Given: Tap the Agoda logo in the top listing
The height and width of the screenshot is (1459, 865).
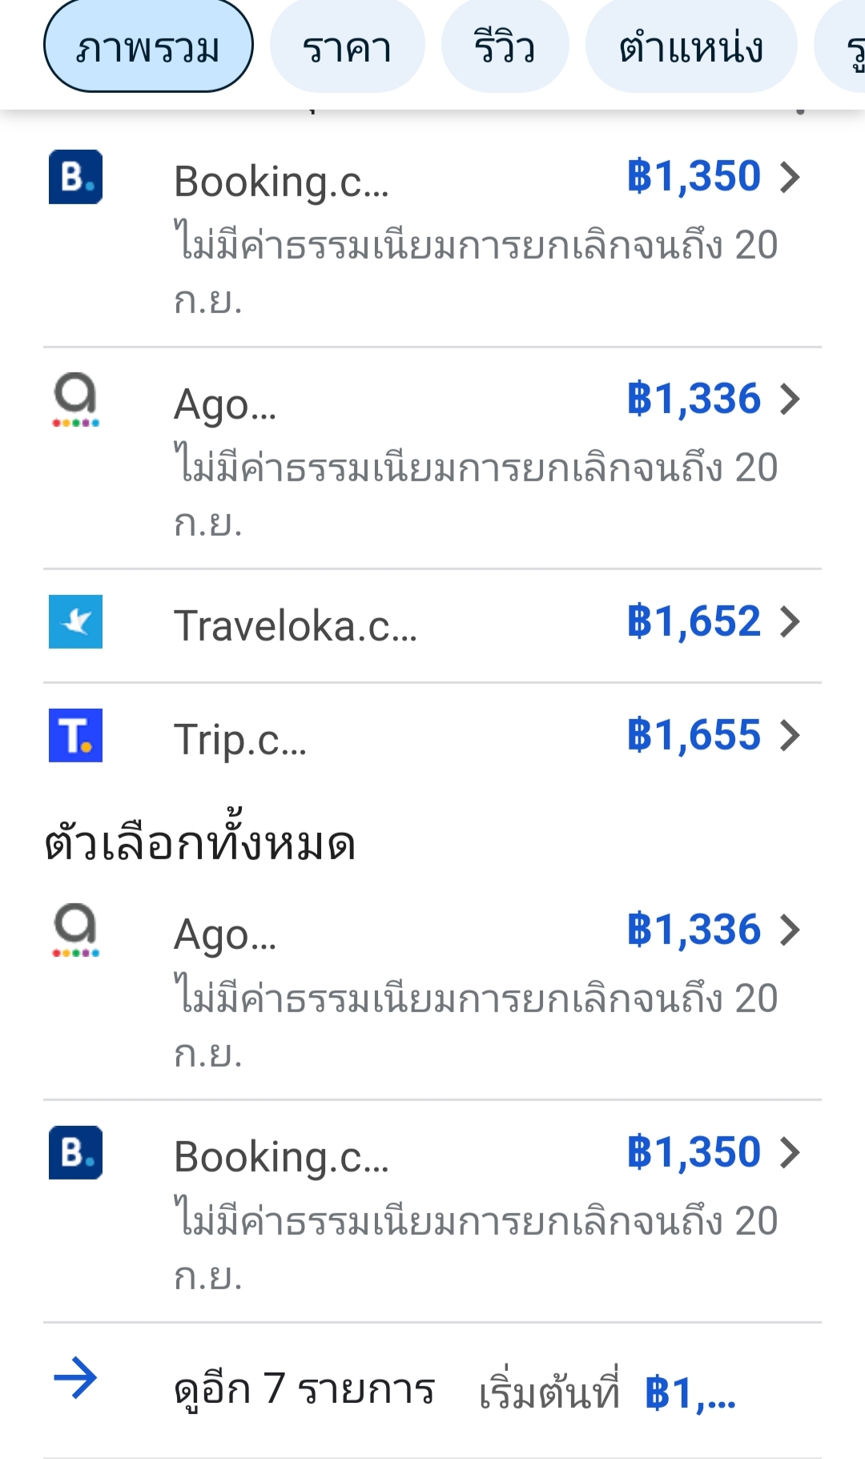Looking at the screenshot, I should (75, 400).
